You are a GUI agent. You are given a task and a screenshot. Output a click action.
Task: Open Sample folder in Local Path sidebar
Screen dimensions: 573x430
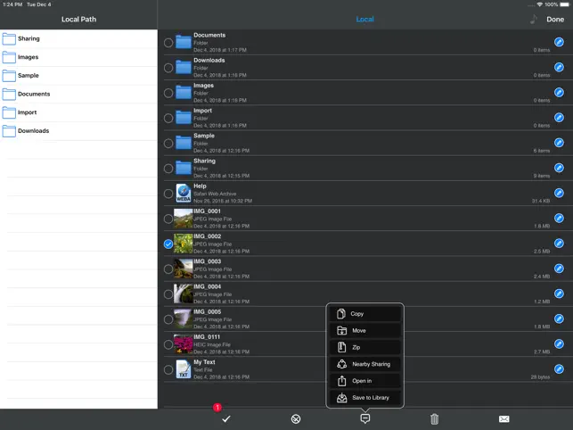pos(78,76)
